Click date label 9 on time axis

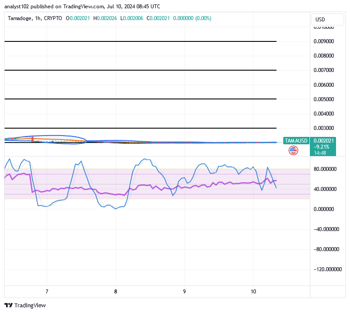184,292
